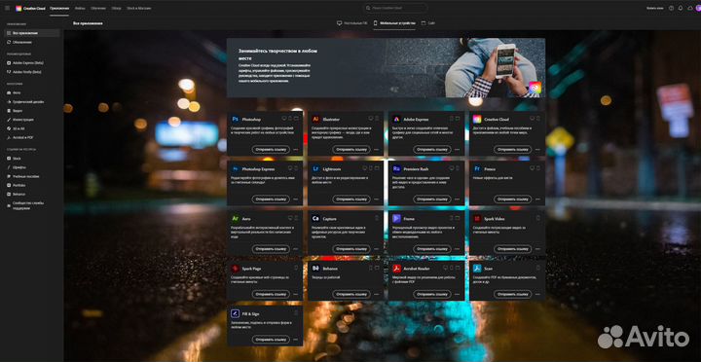The height and width of the screenshot is (362, 701).
Task: Open more options on Photoshop card
Action: pyautogui.click(x=296, y=150)
